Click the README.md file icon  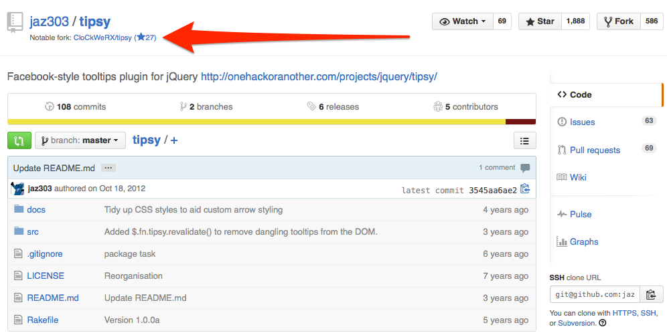[18, 298]
